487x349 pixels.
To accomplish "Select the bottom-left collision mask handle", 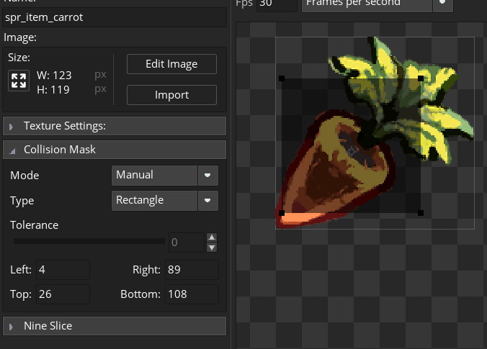I will click(x=282, y=213).
